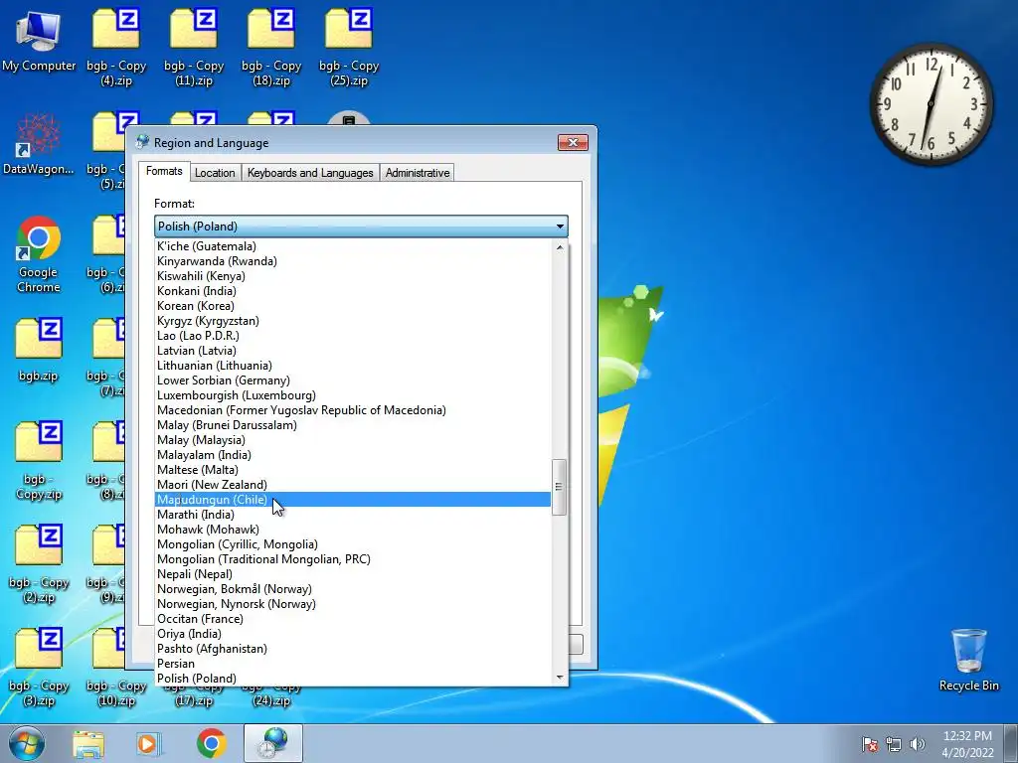Open the My Computer desktop icon

coord(39,40)
